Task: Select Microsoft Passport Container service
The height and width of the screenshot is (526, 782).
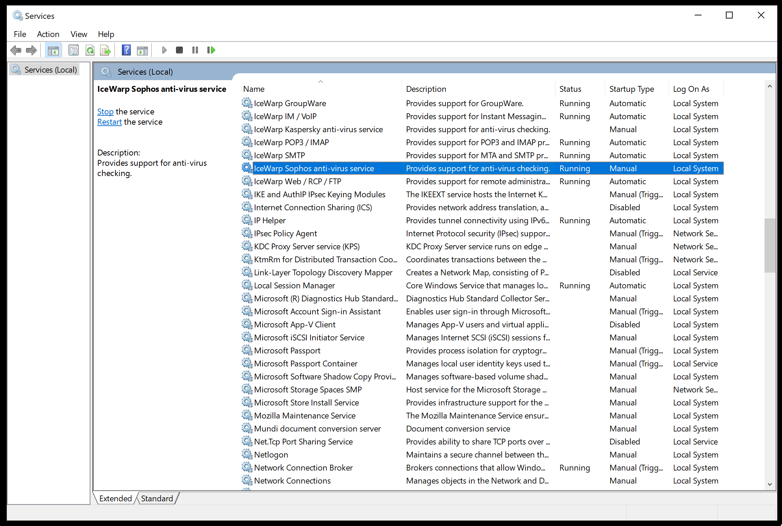Action: [482, 364]
